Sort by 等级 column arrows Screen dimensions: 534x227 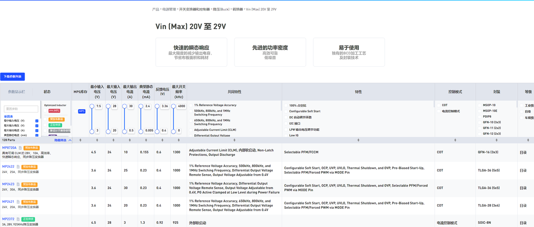pos(528,140)
